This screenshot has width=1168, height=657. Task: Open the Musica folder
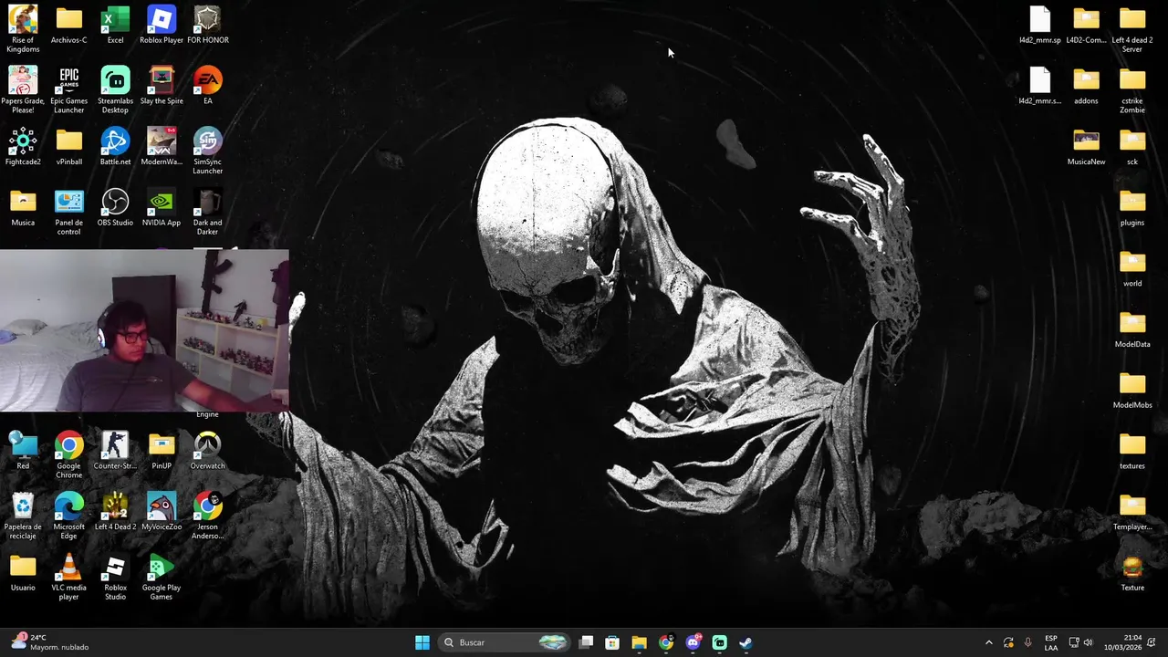pos(23,207)
